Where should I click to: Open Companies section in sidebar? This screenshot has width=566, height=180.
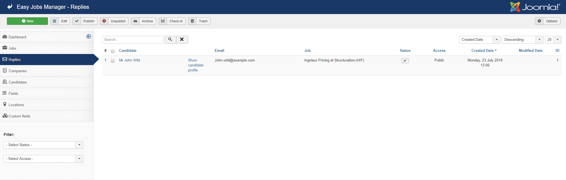[47, 71]
